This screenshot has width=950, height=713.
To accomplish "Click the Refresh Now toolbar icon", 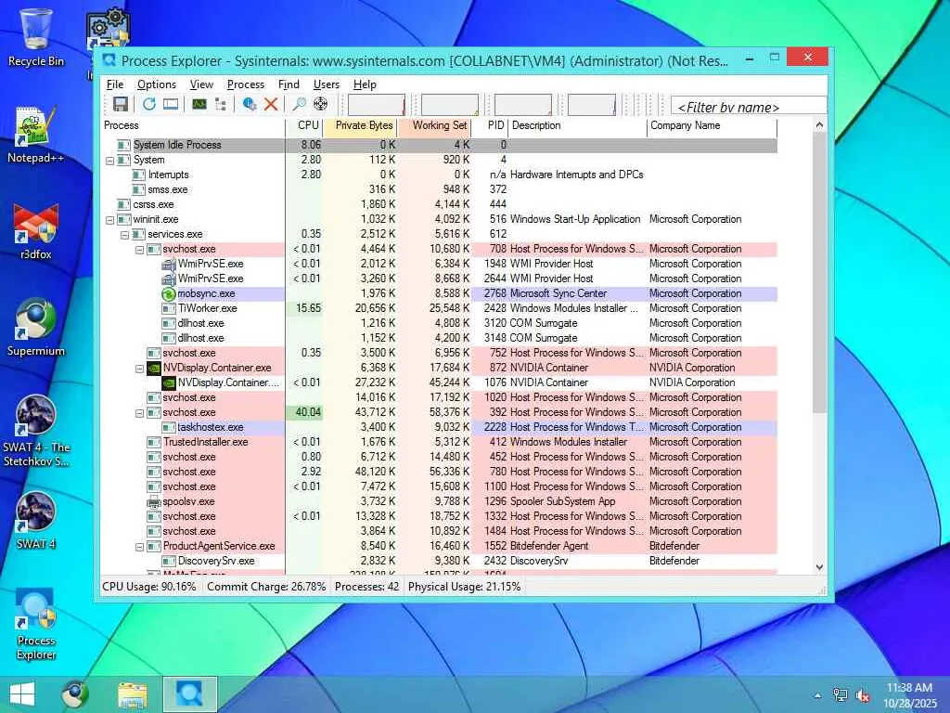I will pyautogui.click(x=149, y=104).
